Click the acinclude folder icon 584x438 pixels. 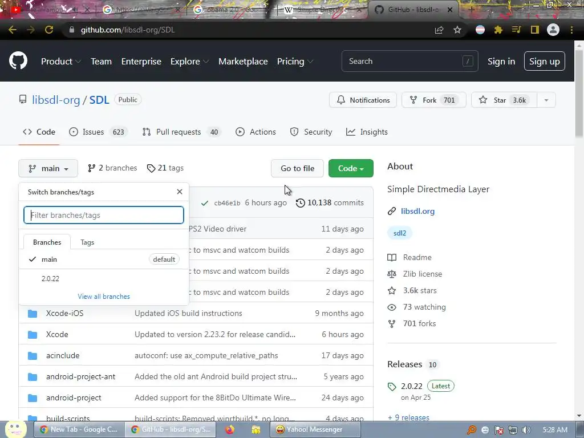tap(33, 355)
